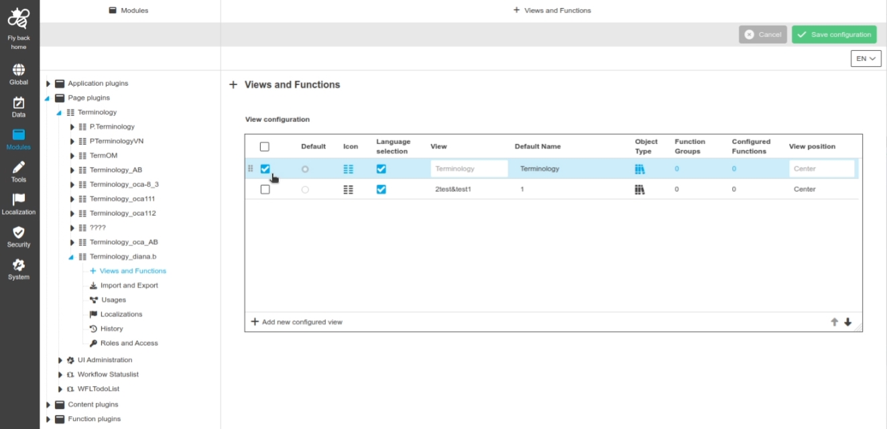
Task: Open the Security shield icon
Action: click(x=19, y=233)
